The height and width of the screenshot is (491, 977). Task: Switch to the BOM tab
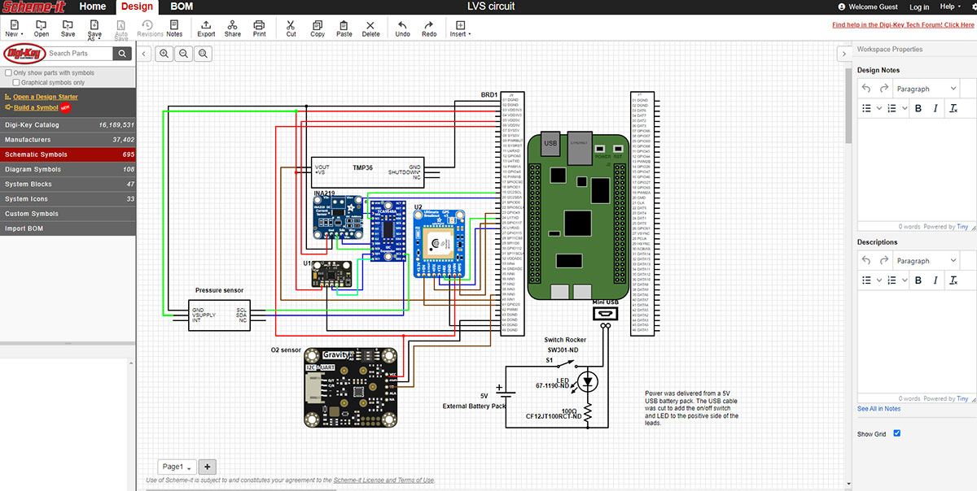click(x=182, y=7)
